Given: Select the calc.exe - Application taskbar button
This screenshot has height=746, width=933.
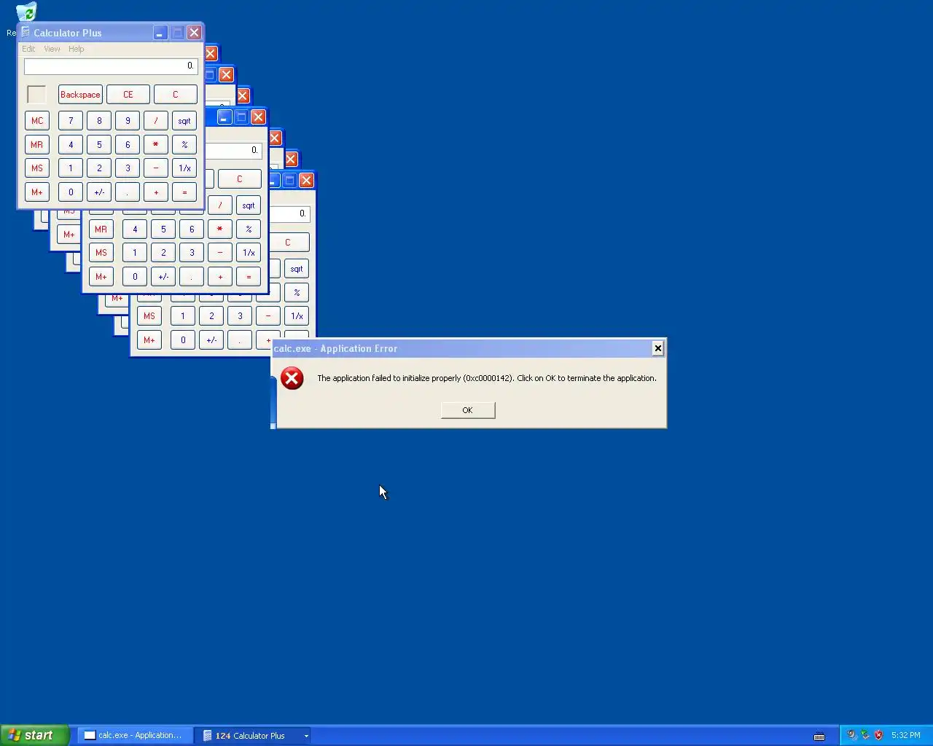Looking at the screenshot, I should (134, 736).
